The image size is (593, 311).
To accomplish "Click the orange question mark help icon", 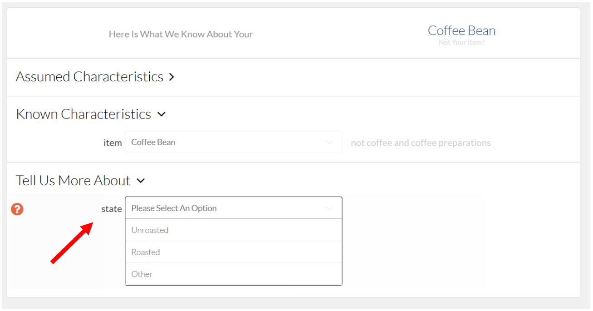I will point(17,209).
